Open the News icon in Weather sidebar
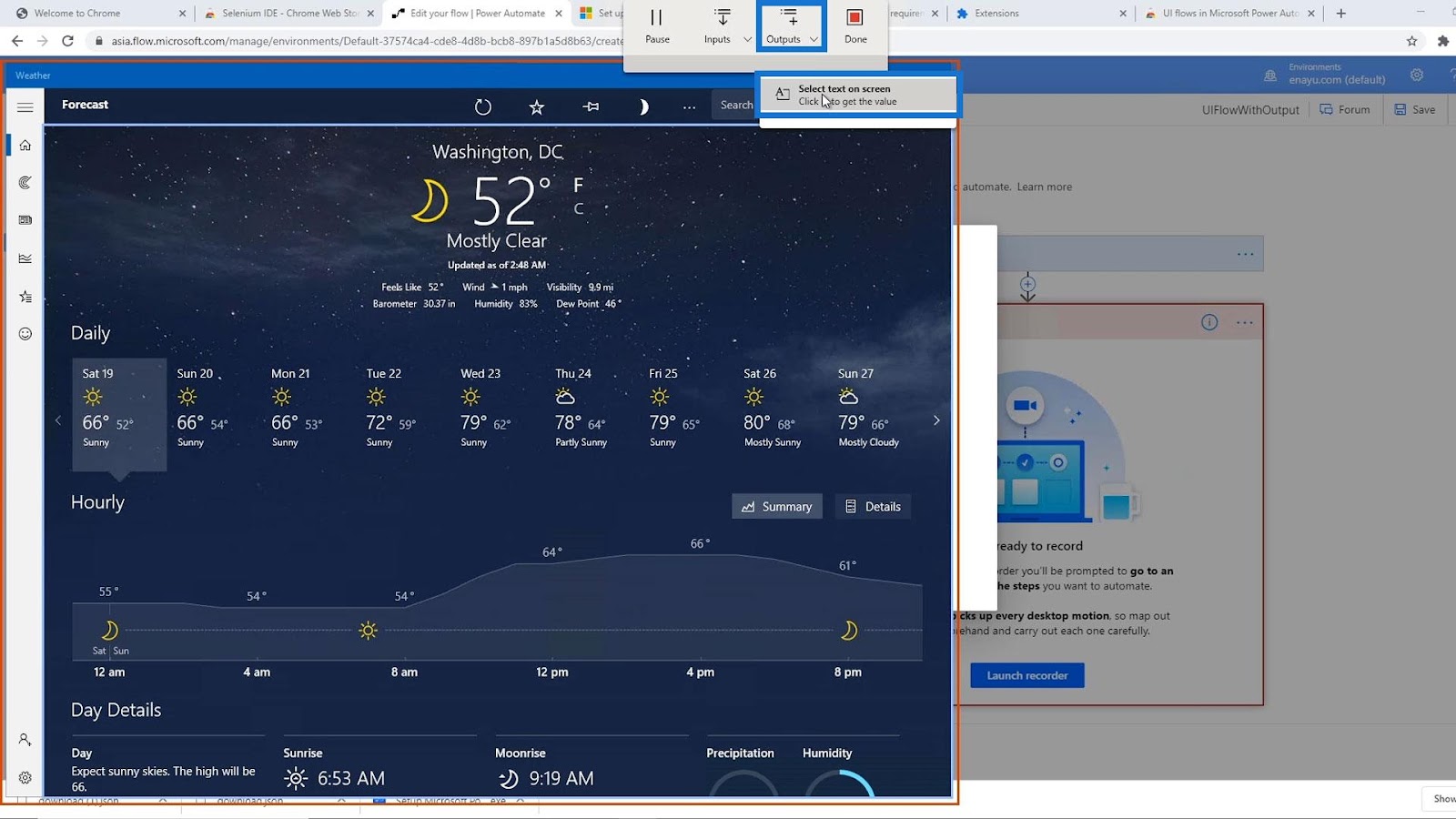The height and width of the screenshot is (819, 1456). [x=25, y=220]
